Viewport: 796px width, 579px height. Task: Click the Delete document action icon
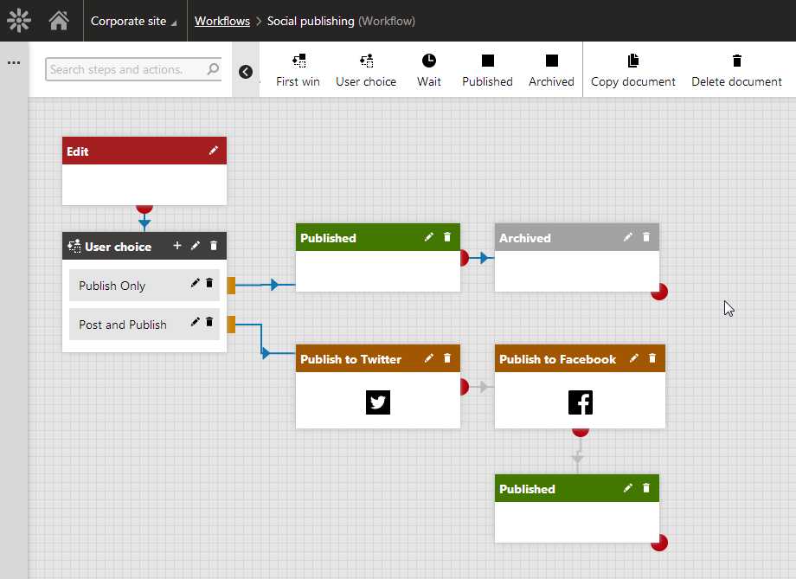pyautogui.click(x=736, y=61)
